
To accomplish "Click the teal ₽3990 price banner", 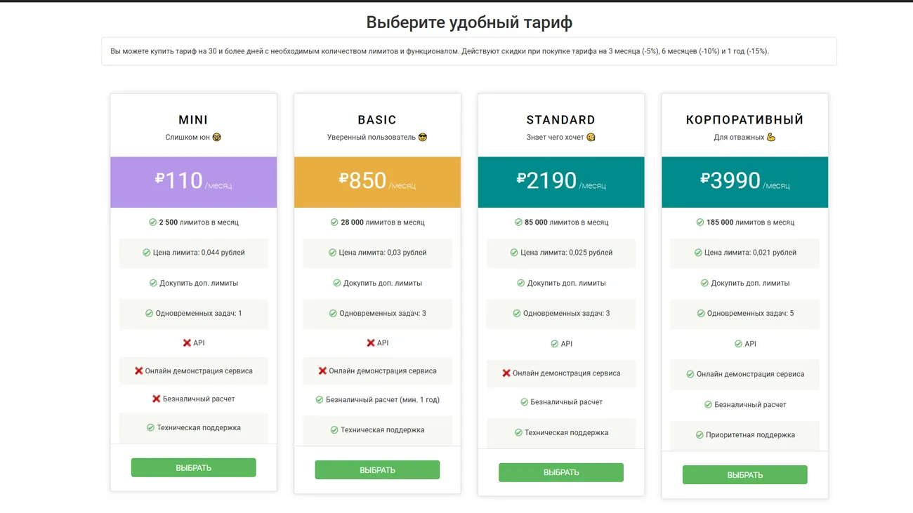I will [744, 182].
